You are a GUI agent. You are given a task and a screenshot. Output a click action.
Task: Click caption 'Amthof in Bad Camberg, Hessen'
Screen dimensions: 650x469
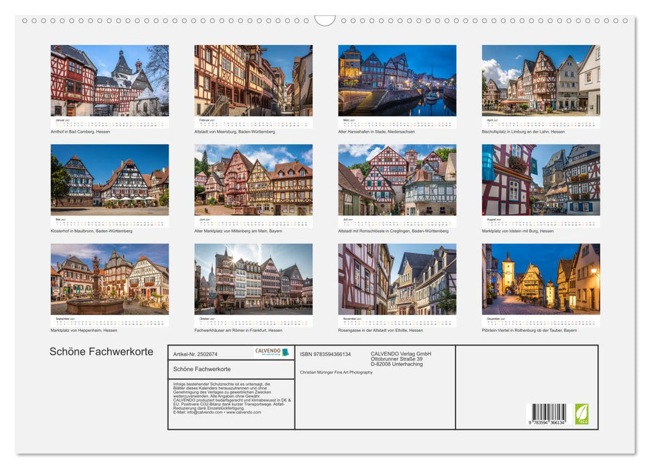[x=80, y=131]
